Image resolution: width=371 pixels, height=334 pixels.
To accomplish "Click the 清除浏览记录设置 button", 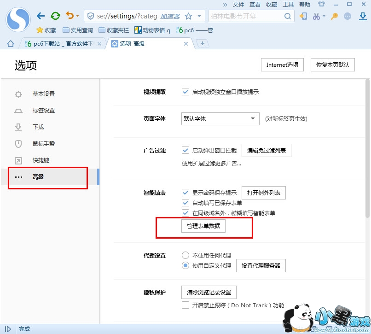I will tap(209, 293).
